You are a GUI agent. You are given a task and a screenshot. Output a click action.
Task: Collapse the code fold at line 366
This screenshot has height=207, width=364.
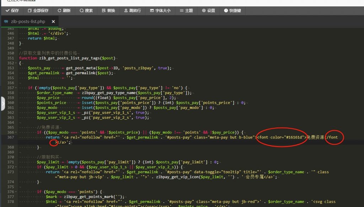[16, 132]
